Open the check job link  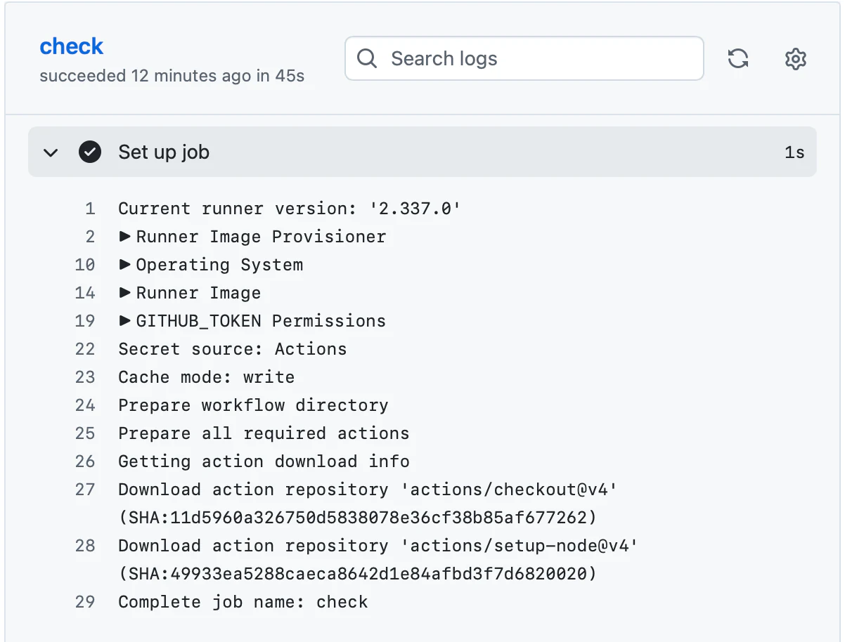point(71,46)
